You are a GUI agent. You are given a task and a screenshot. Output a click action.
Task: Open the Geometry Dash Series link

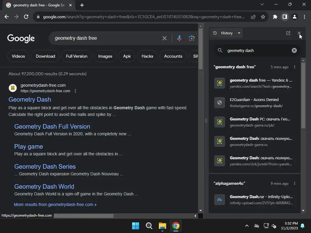click(45, 167)
